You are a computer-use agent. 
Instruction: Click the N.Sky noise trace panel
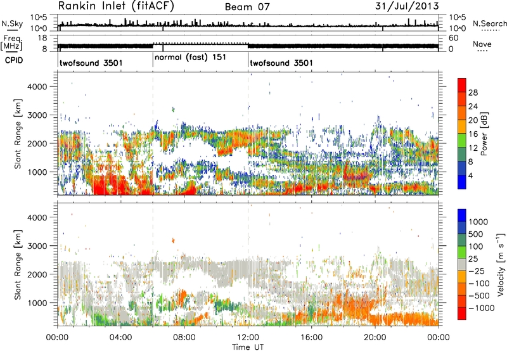click(248, 23)
